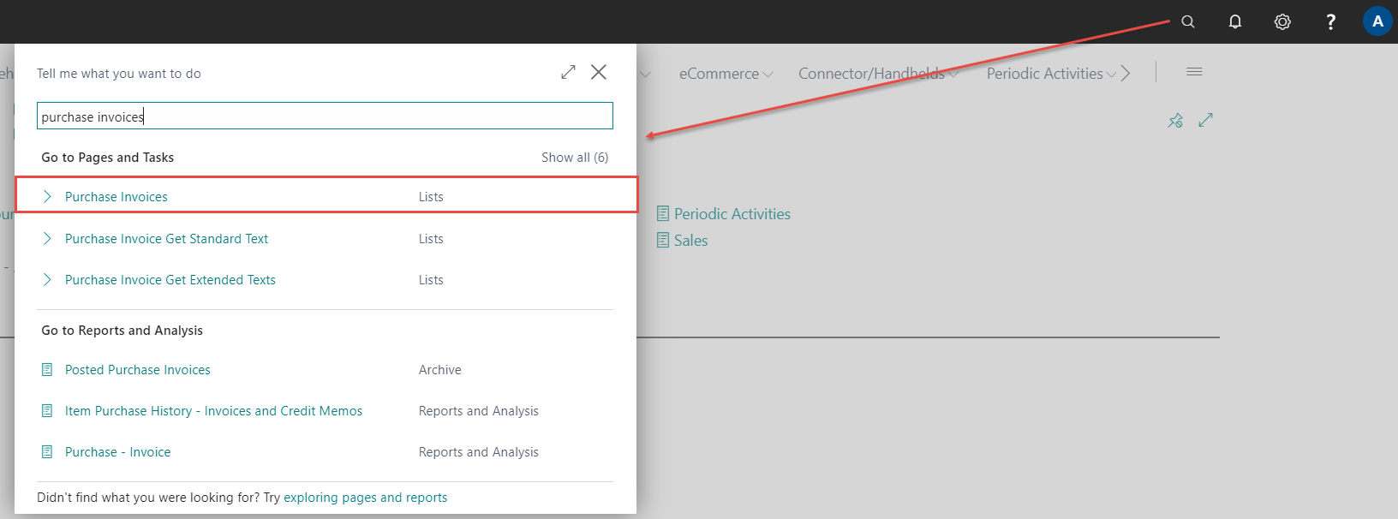Viewport: 1398px width, 519px height.
Task: Click the search text input field
Action: pos(325,116)
